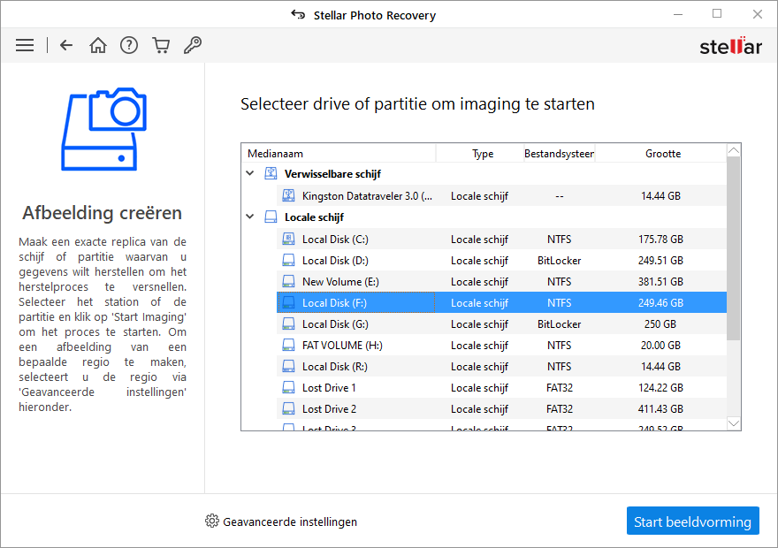Click the Local Disk (R:) drive icon
Screen dimensions: 778x548
tap(288, 367)
